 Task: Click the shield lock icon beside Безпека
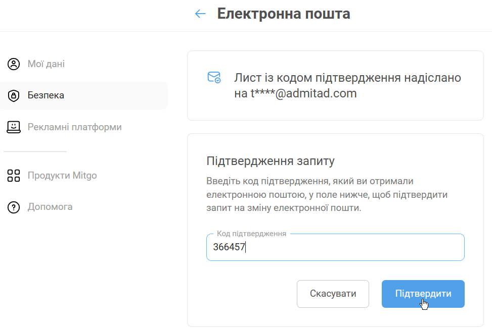pos(14,95)
